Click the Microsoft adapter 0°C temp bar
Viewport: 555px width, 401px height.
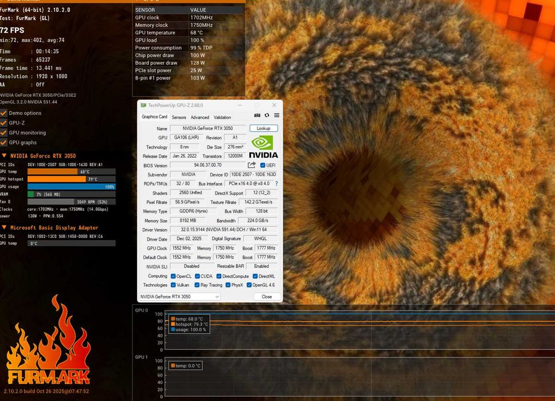[x=72, y=243]
